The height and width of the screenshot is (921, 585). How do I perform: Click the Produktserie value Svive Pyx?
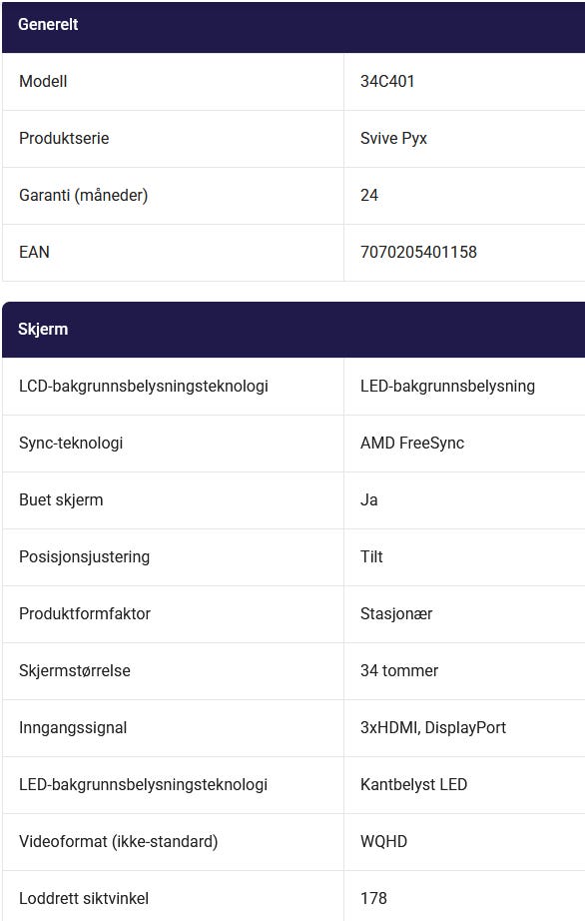point(393,138)
